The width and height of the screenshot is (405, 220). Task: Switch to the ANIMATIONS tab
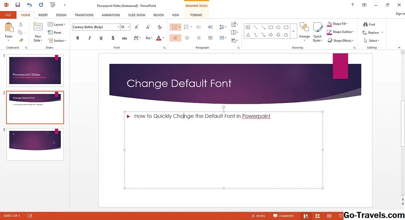(x=111, y=15)
